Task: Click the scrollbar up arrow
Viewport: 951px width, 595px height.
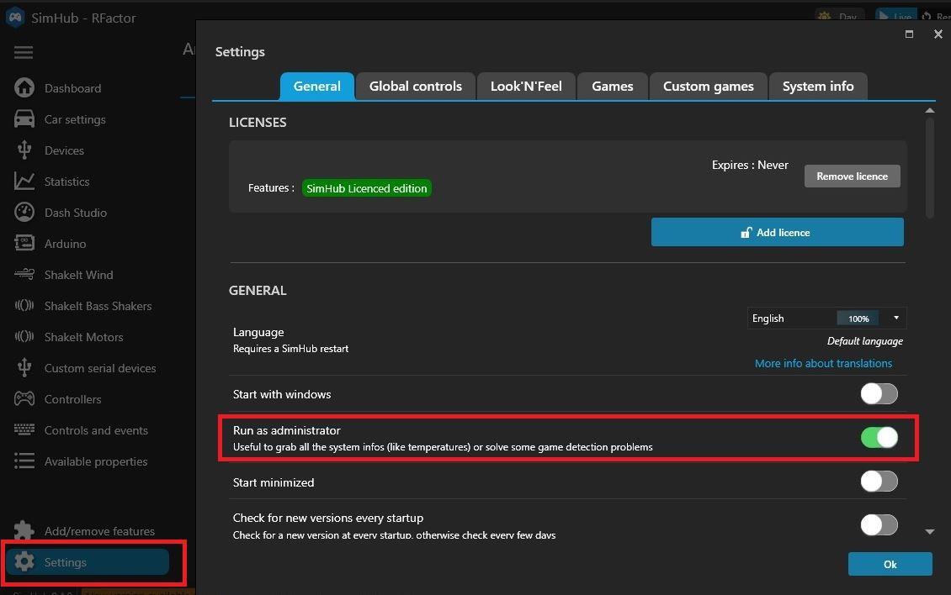Action: [929, 110]
